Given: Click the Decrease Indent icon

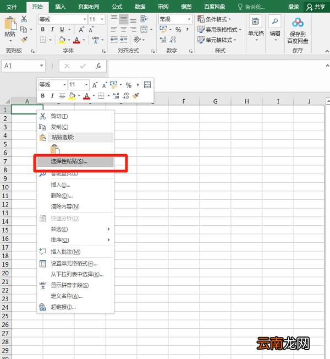Looking at the screenshot, I should pos(114,40).
